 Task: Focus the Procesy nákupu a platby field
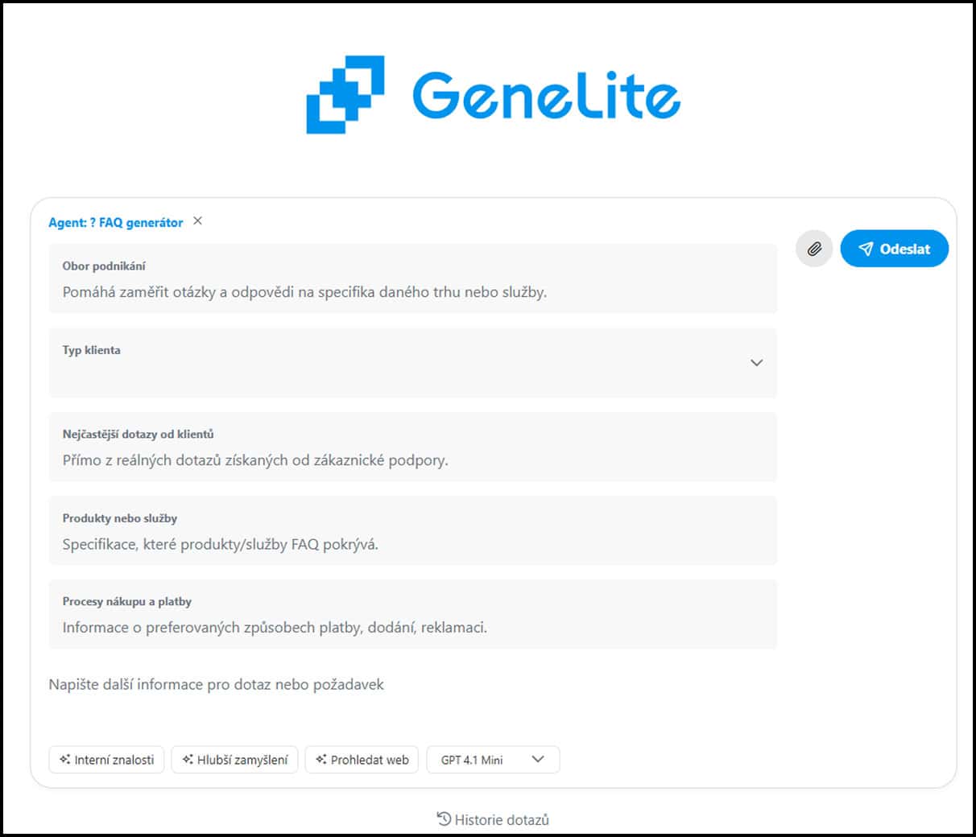click(x=413, y=614)
